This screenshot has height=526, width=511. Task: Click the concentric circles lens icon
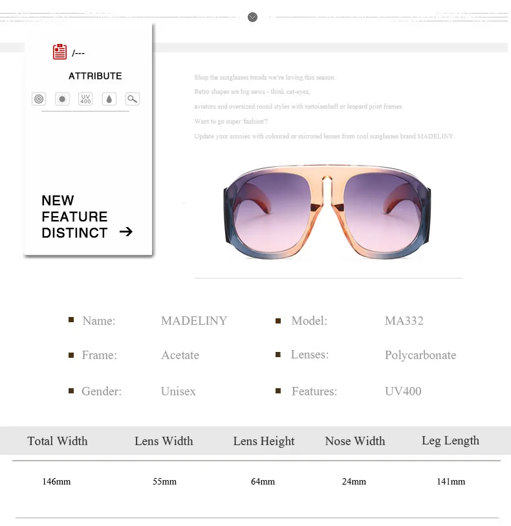39,99
